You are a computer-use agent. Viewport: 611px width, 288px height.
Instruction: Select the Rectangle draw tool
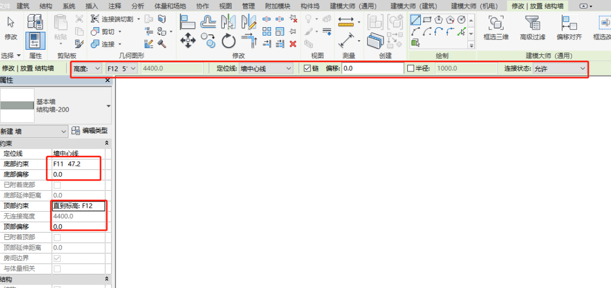tap(427, 19)
